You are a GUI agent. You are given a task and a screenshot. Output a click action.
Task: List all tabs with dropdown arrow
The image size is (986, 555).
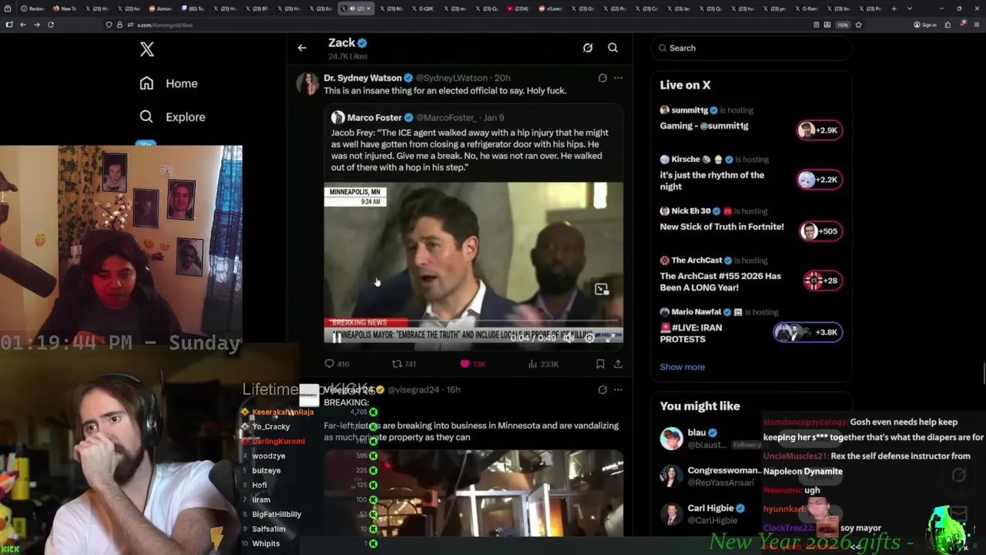[x=910, y=8]
